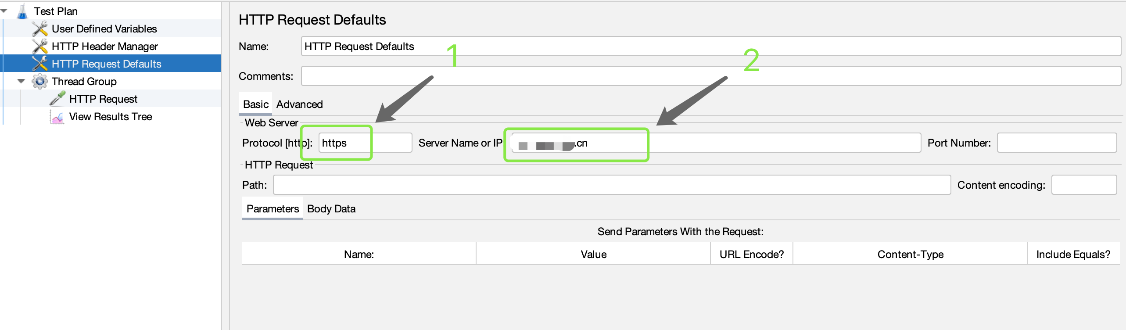Click the Comments text field

click(710, 76)
